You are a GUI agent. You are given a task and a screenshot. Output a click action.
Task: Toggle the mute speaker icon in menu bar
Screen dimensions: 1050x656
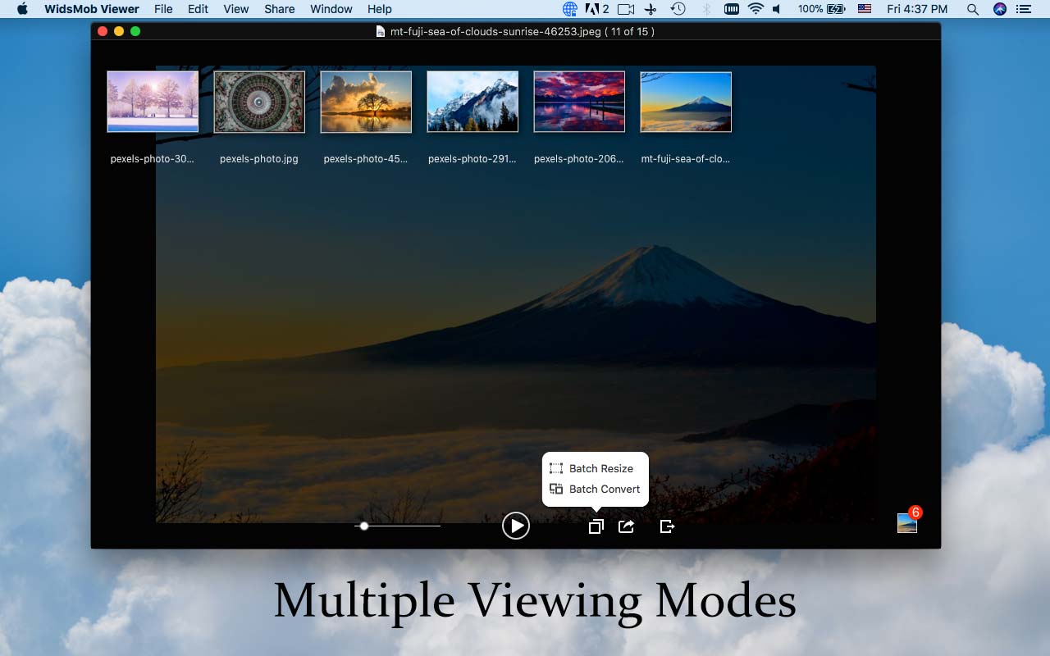click(774, 9)
